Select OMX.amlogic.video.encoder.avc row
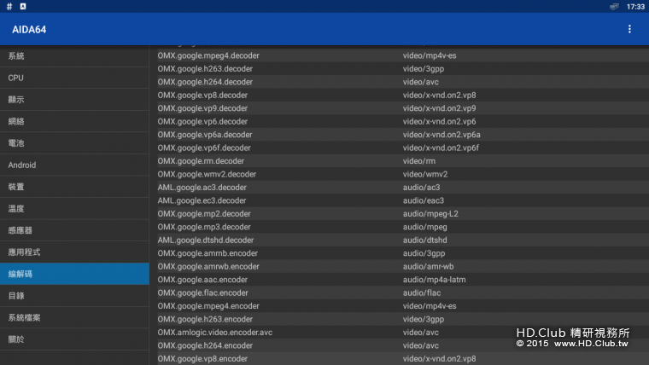 click(x=403, y=333)
